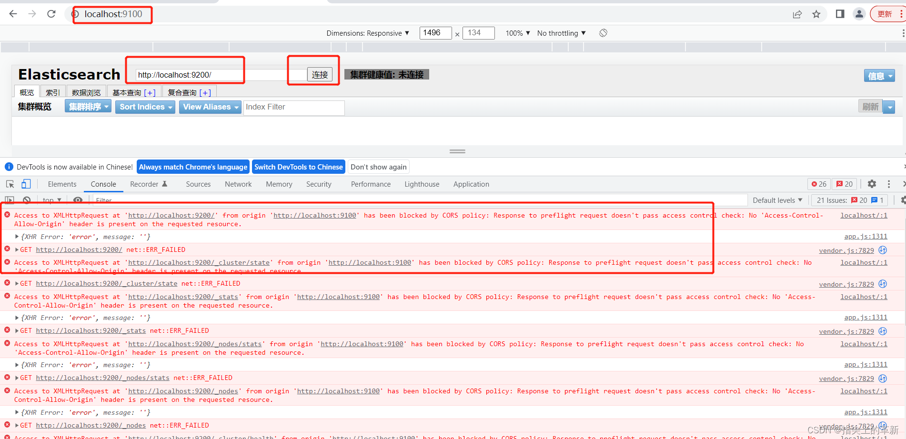Image resolution: width=906 pixels, height=439 pixels.
Task: Open the DevTools more options menu
Action: (x=889, y=184)
